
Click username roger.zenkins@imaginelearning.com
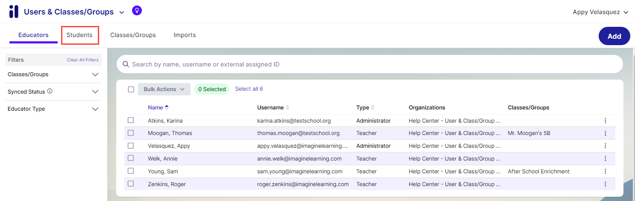[x=303, y=184]
